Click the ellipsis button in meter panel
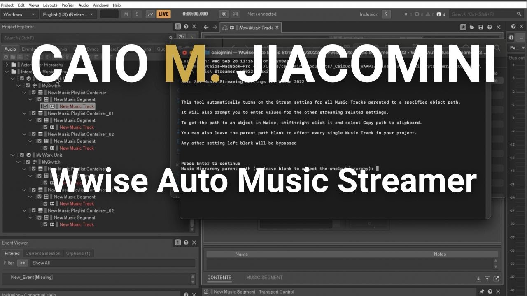527x296 pixels. (x=520, y=37)
